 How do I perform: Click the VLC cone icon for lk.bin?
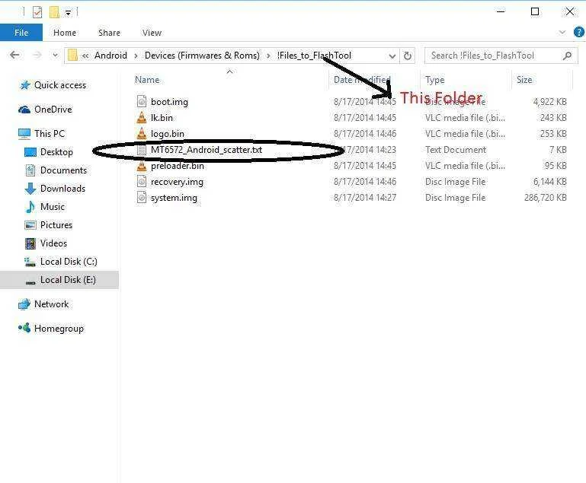(x=142, y=117)
